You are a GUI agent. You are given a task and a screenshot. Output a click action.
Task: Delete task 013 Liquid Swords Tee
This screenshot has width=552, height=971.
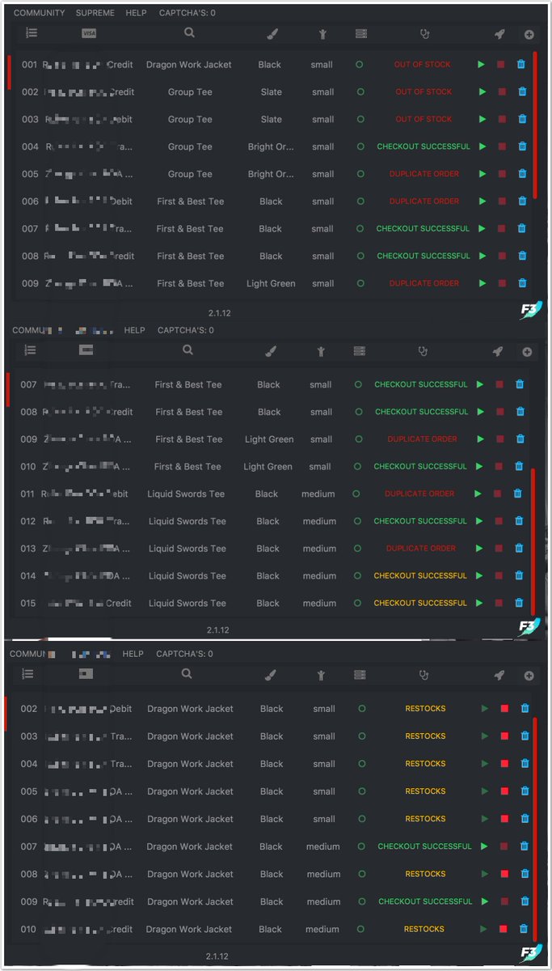519,549
